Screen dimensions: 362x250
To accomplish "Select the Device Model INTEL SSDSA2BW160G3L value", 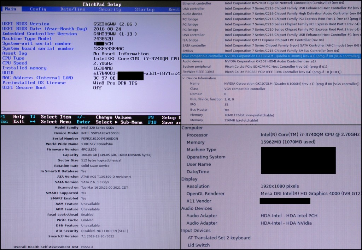I will [x=101, y=133].
